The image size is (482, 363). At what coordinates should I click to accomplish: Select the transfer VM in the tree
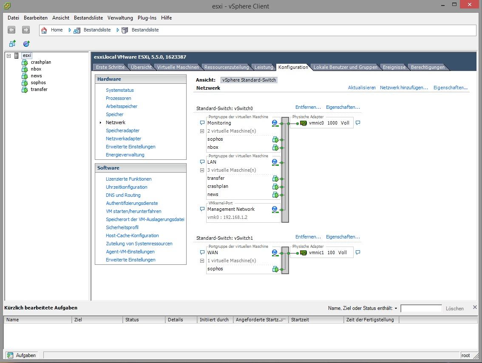pyautogui.click(x=39, y=89)
